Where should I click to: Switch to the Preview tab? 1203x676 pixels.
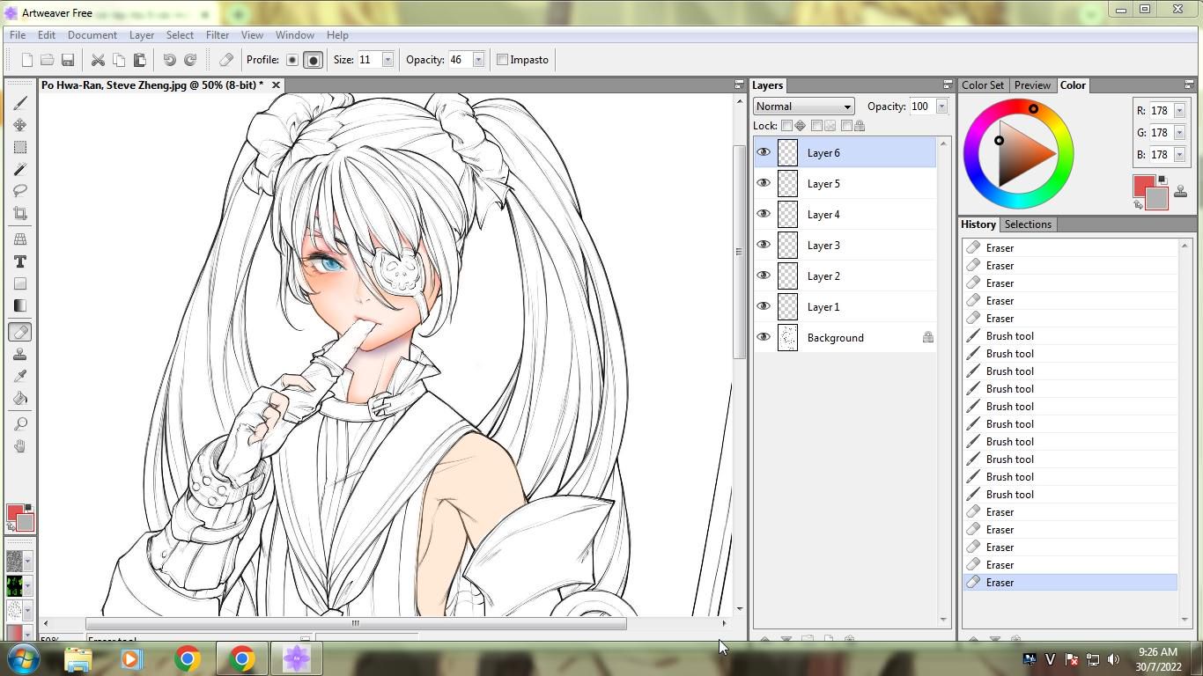tap(1032, 85)
